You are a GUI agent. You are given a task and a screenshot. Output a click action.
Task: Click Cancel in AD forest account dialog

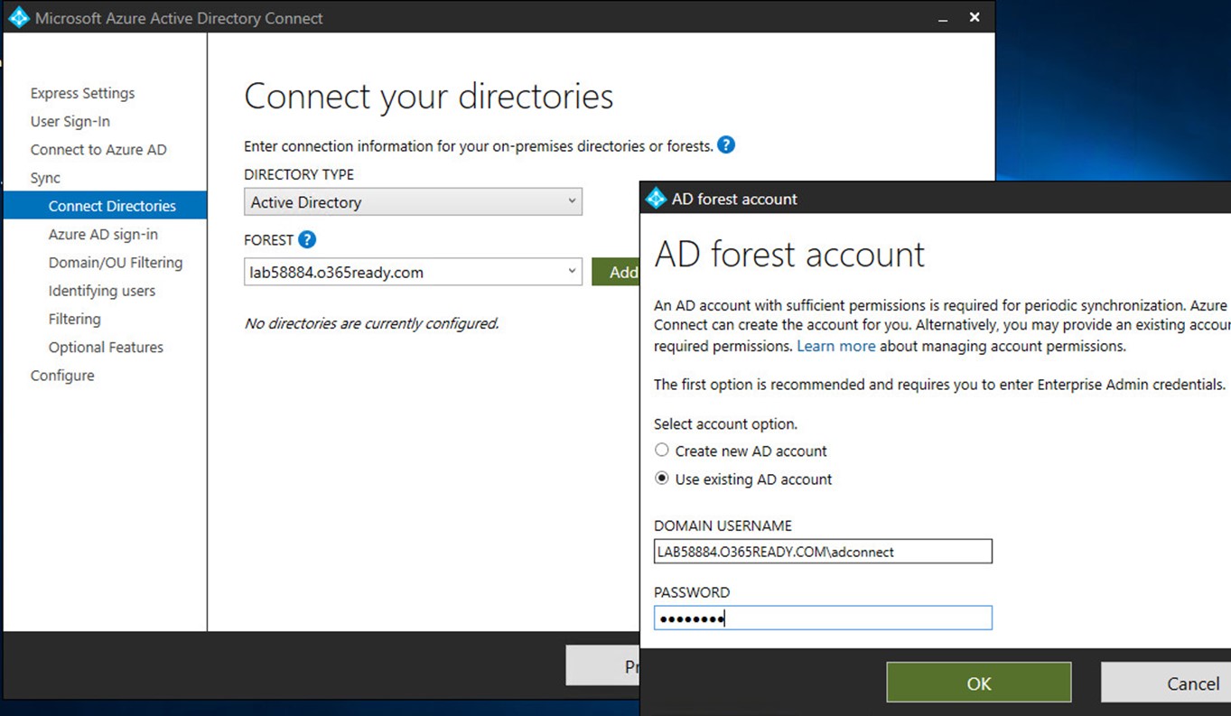point(1166,683)
